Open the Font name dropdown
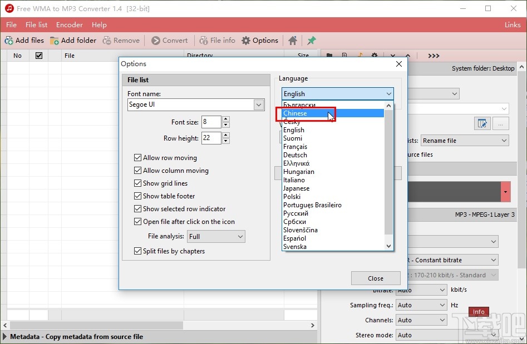This screenshot has width=527, height=344. point(258,104)
